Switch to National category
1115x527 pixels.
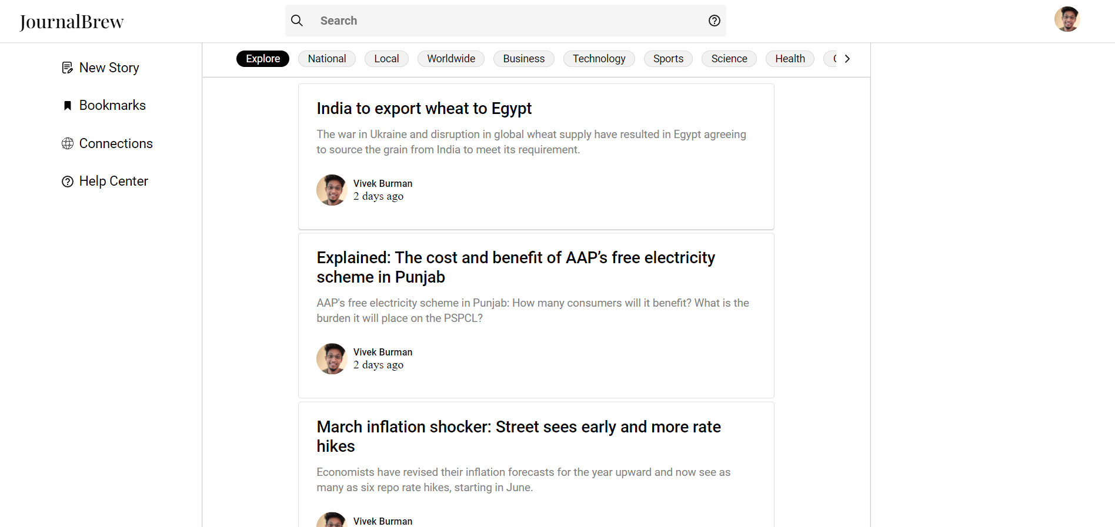click(x=327, y=59)
